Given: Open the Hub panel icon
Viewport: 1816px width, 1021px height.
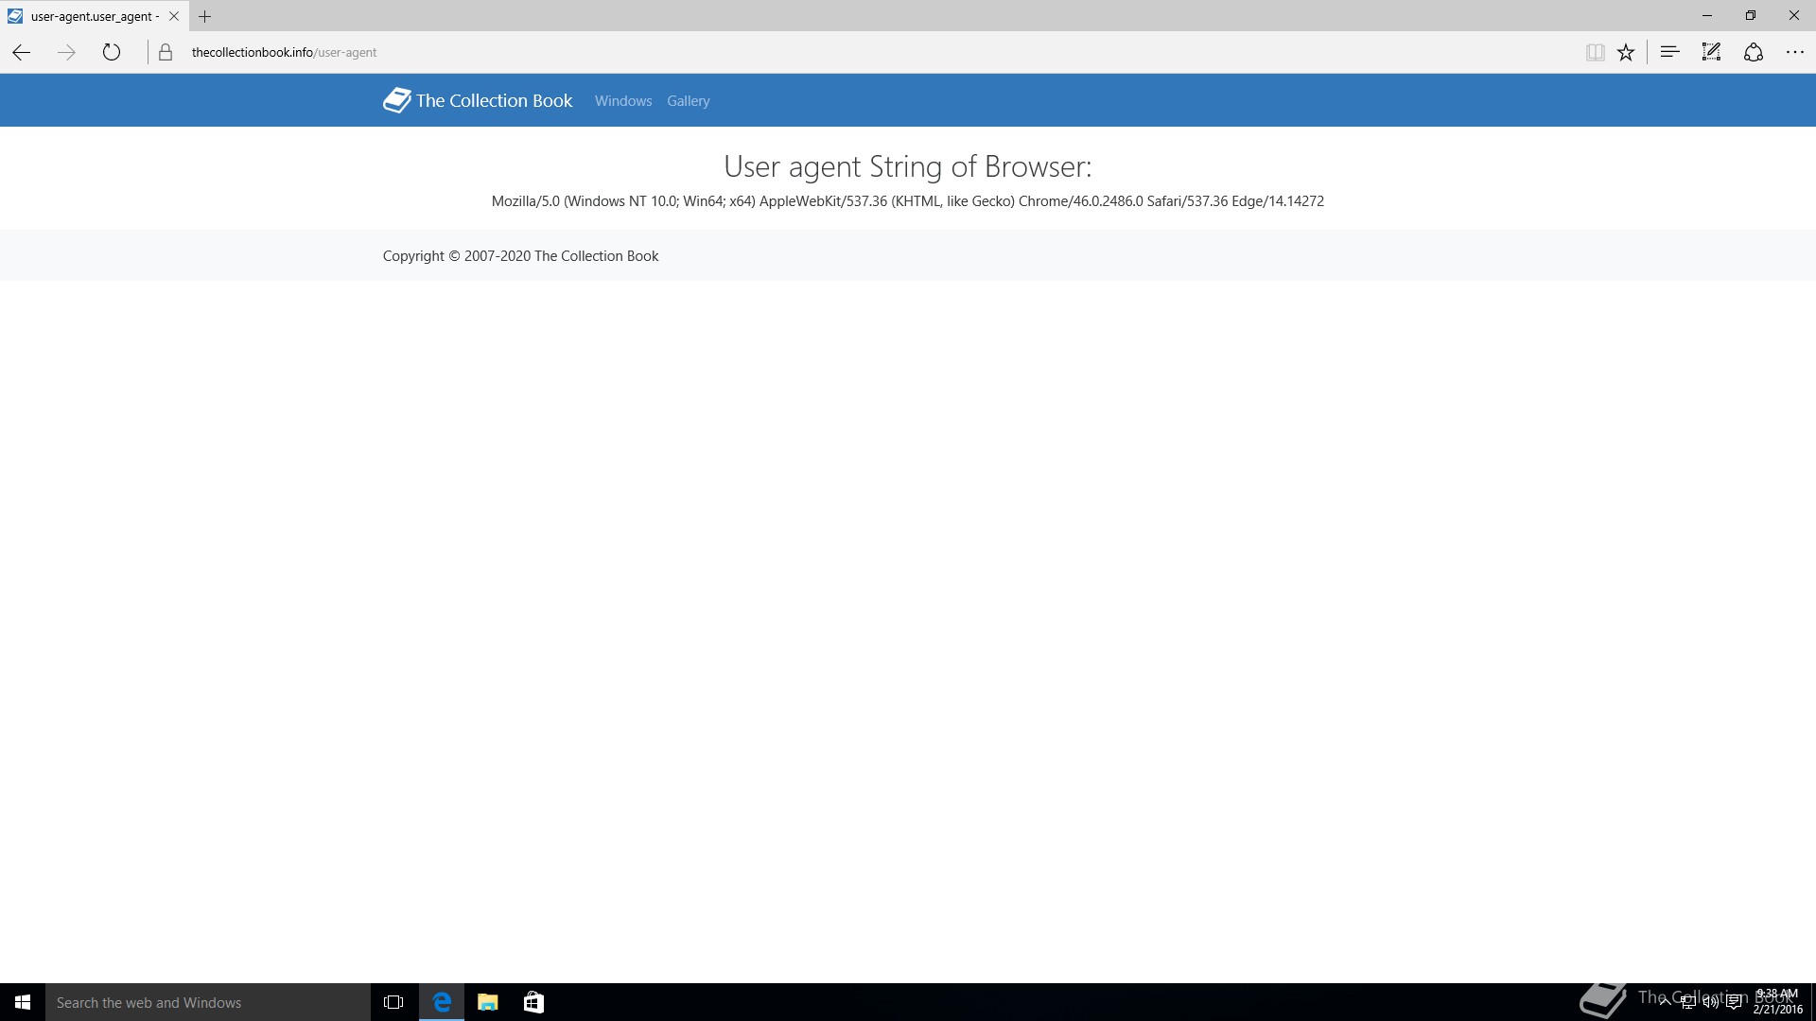Looking at the screenshot, I should coord(1669,53).
